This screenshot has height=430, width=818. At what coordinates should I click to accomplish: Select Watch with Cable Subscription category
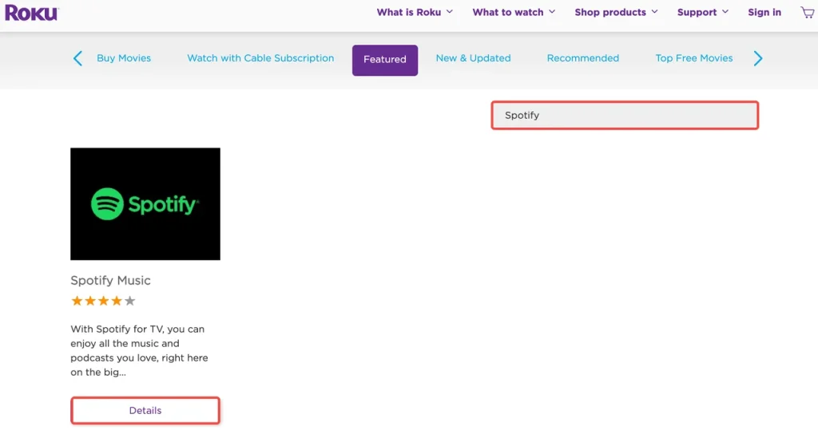coord(260,58)
